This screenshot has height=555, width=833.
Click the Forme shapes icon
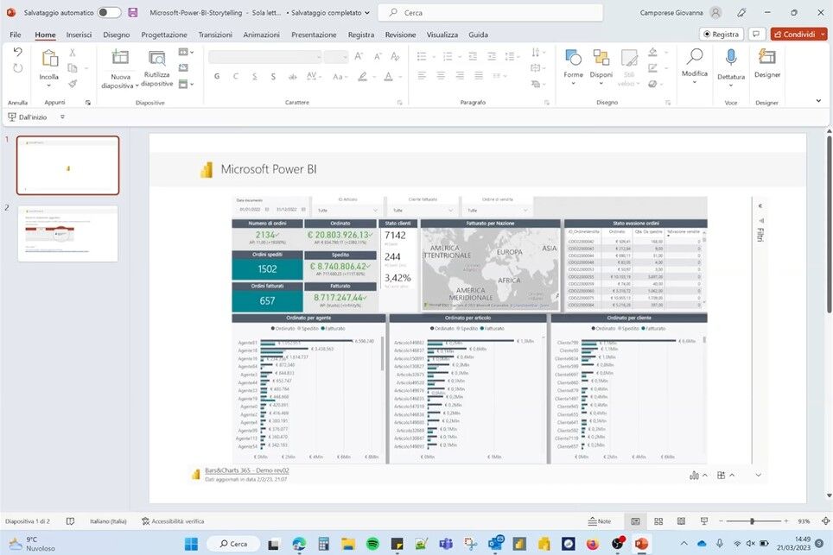click(573, 57)
